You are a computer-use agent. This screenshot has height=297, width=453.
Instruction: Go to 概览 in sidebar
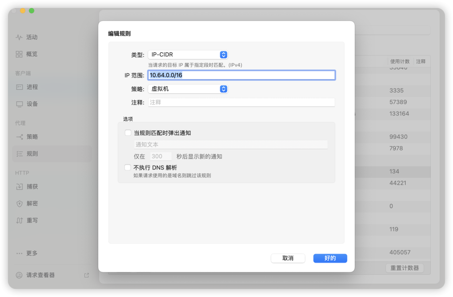click(x=32, y=54)
